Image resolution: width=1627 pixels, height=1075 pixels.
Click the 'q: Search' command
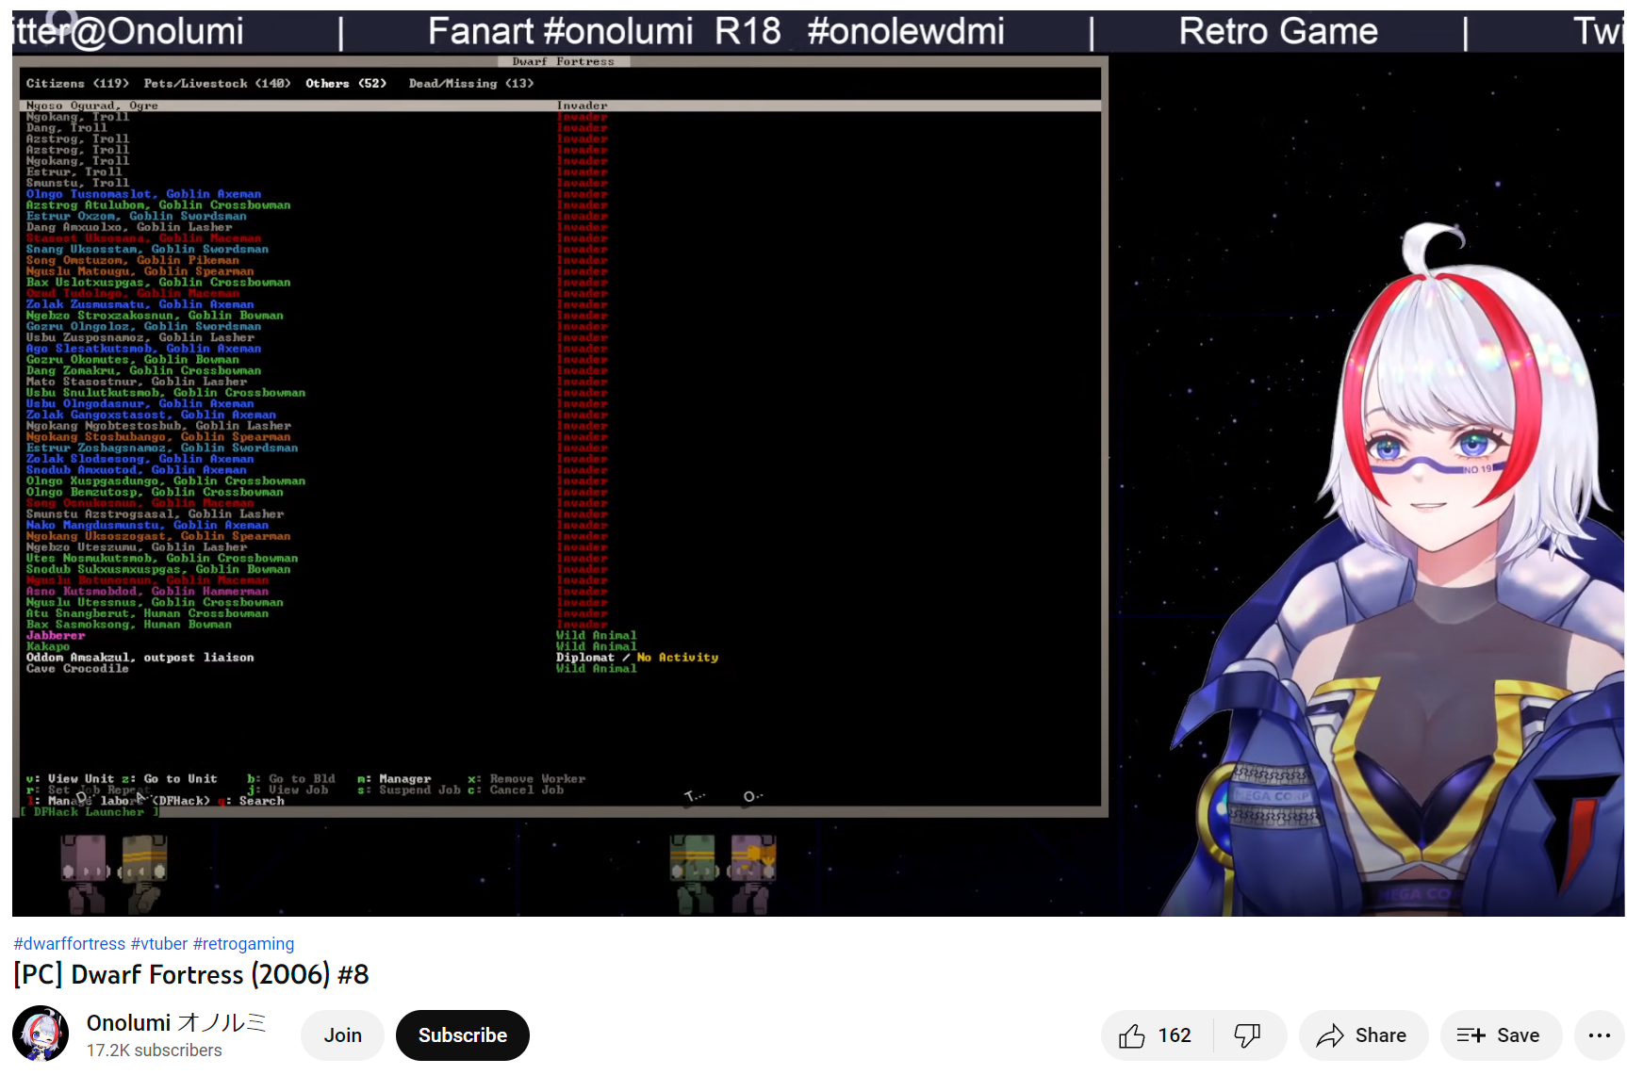(251, 801)
